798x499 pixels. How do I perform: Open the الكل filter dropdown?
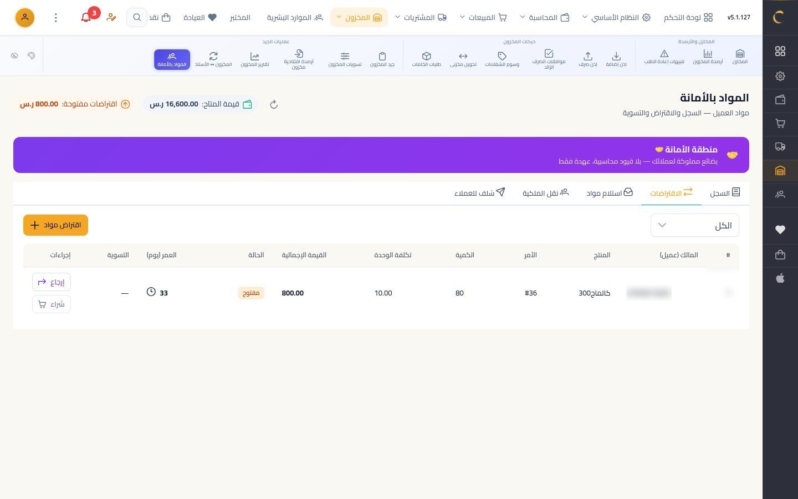coord(695,225)
